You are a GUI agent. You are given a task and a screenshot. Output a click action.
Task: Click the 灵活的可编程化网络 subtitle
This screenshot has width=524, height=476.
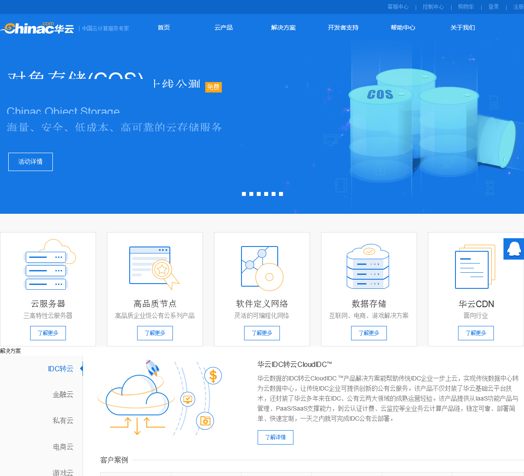[x=262, y=315]
